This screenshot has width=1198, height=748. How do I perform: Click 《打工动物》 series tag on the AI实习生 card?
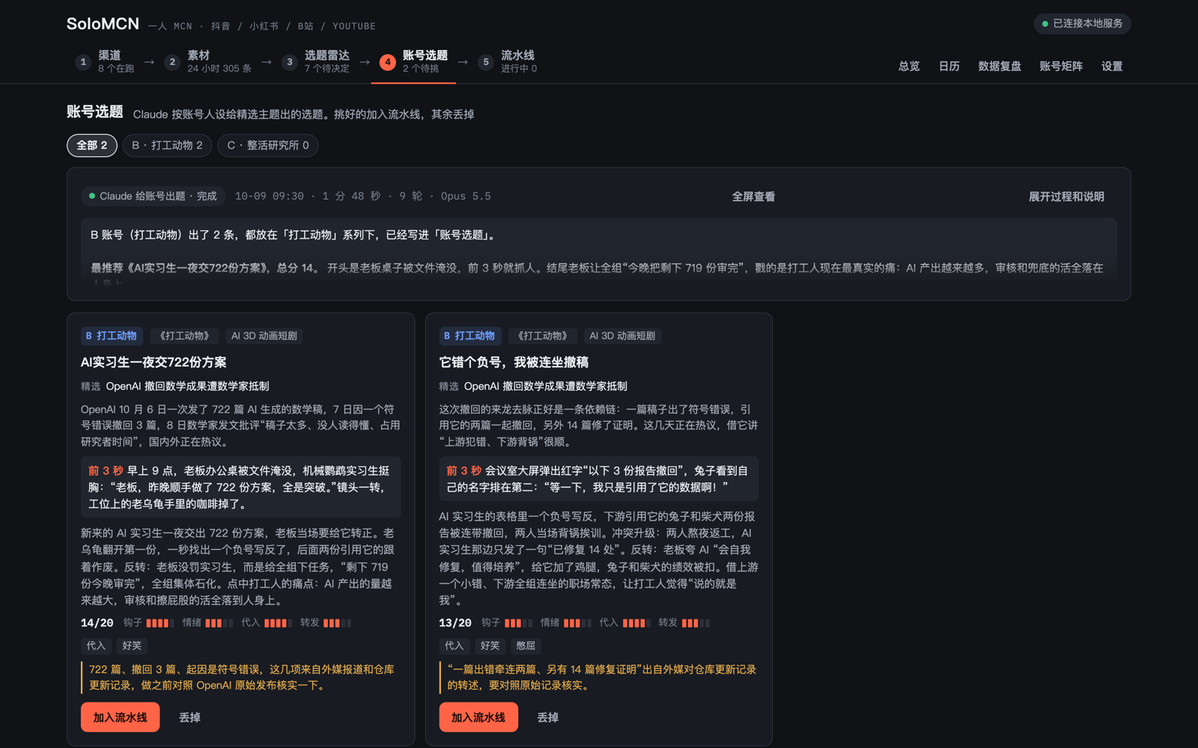tap(184, 336)
